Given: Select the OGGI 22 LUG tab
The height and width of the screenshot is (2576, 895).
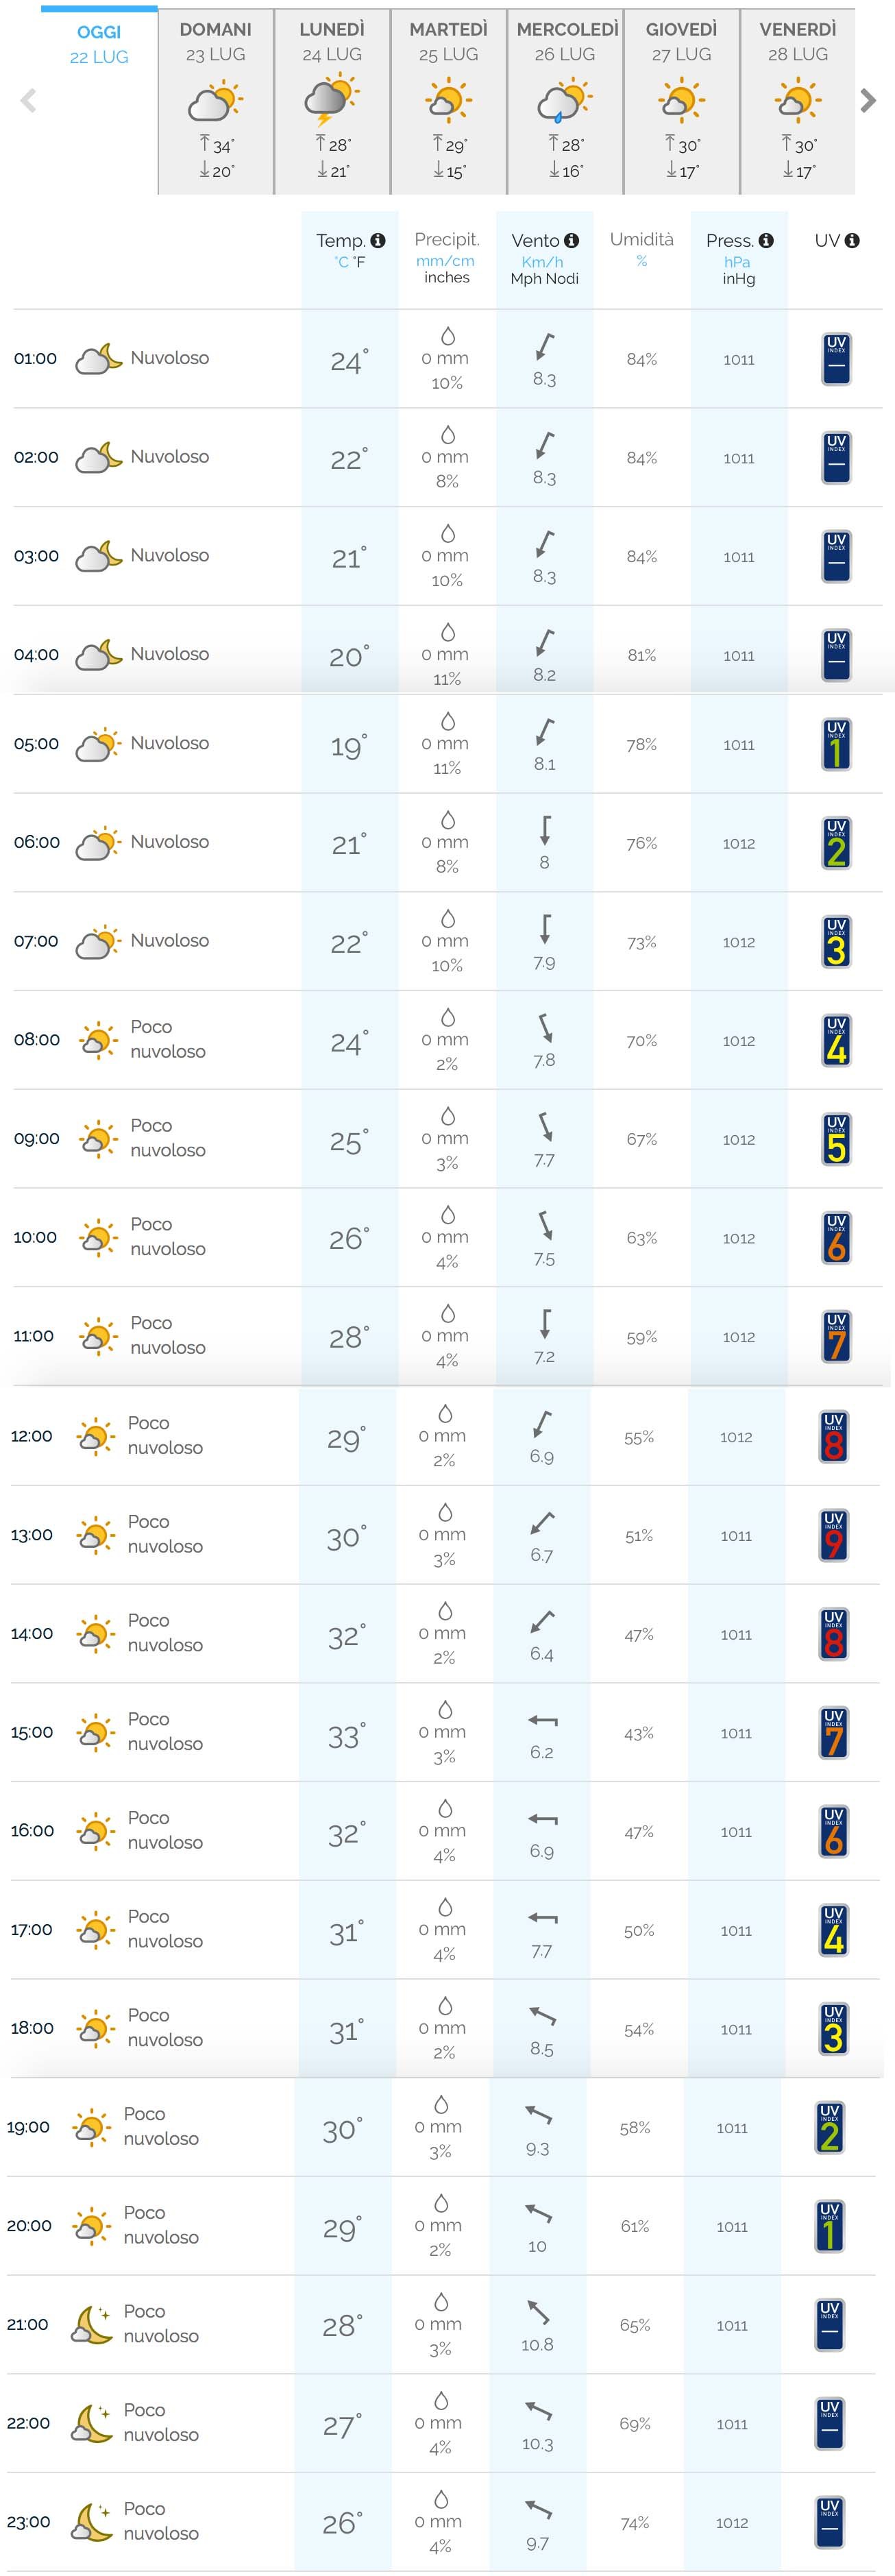Looking at the screenshot, I should point(98,43).
